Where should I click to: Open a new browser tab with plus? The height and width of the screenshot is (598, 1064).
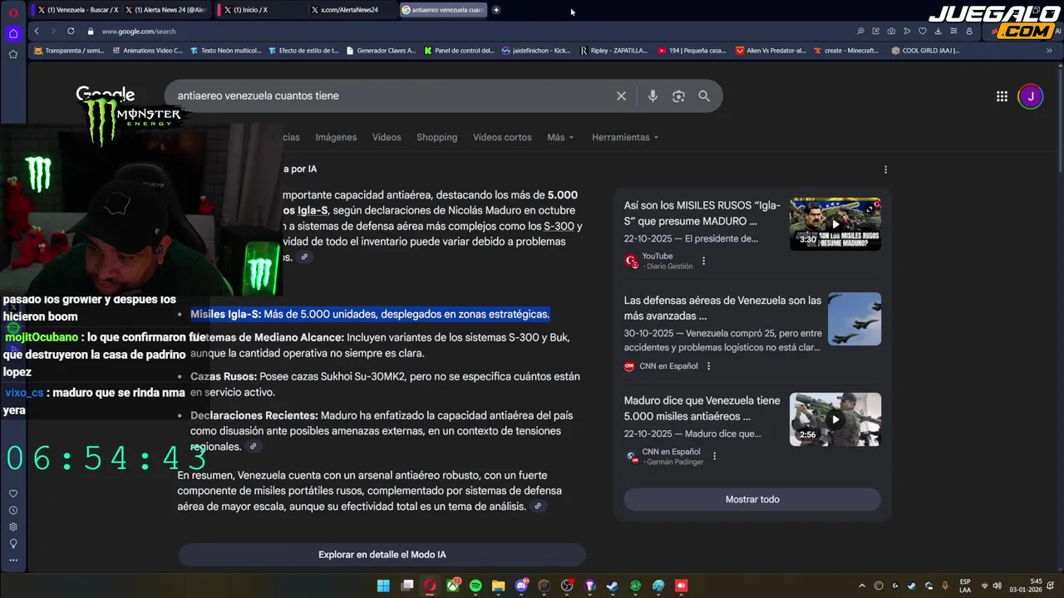click(x=496, y=10)
